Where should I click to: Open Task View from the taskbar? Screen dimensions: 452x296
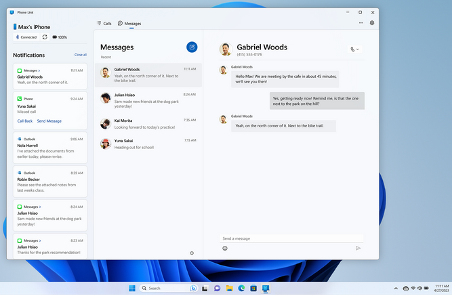205,289
